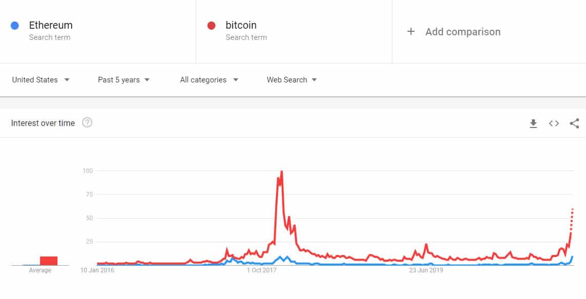Viewport: 586px width, 299px height.
Task: Click the bitcoin peak near 100 on chart
Action: 282,172
